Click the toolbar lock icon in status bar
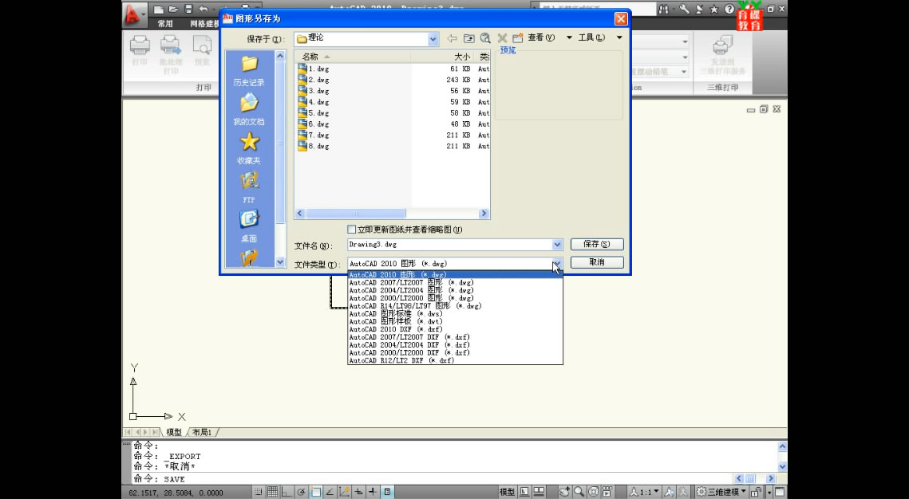909x499 pixels. [x=756, y=492]
